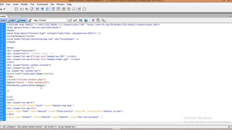Insert a Form element from Forms bar
Image resolution: width=232 pixels, height=130 pixels.
point(16,9)
